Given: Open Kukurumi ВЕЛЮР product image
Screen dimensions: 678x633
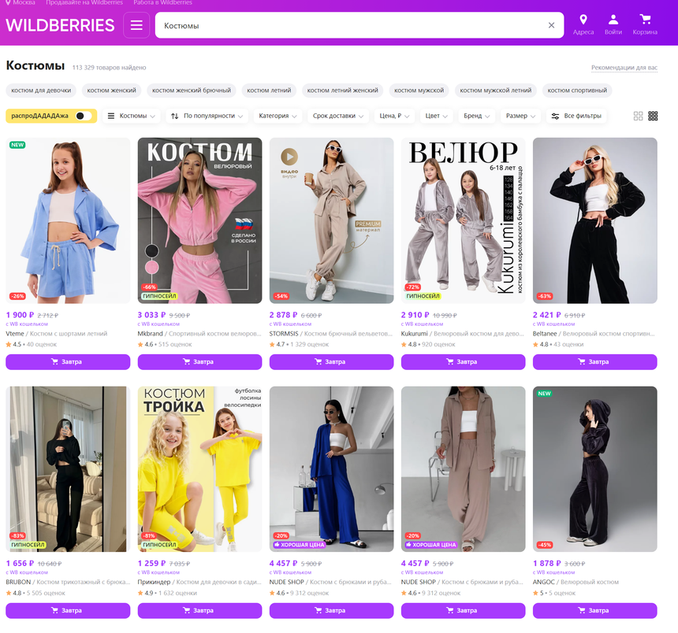Looking at the screenshot, I should tap(463, 220).
